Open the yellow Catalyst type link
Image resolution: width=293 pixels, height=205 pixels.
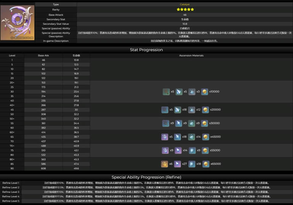click(x=185, y=5)
